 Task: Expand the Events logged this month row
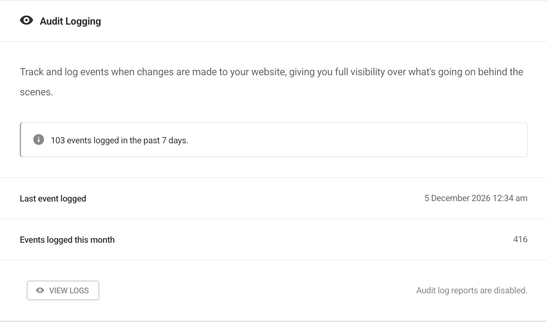pos(273,240)
